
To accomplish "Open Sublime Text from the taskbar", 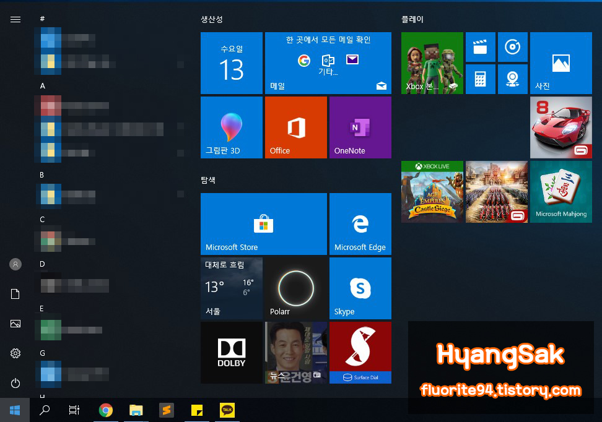I will [166, 410].
